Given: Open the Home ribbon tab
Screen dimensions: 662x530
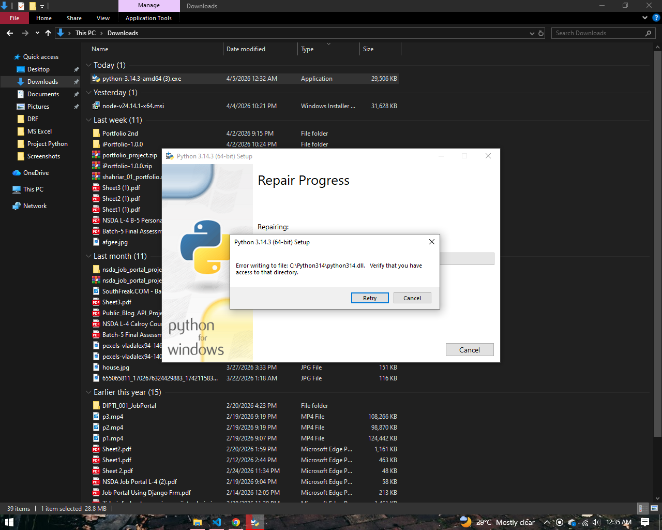Looking at the screenshot, I should pyautogui.click(x=44, y=18).
